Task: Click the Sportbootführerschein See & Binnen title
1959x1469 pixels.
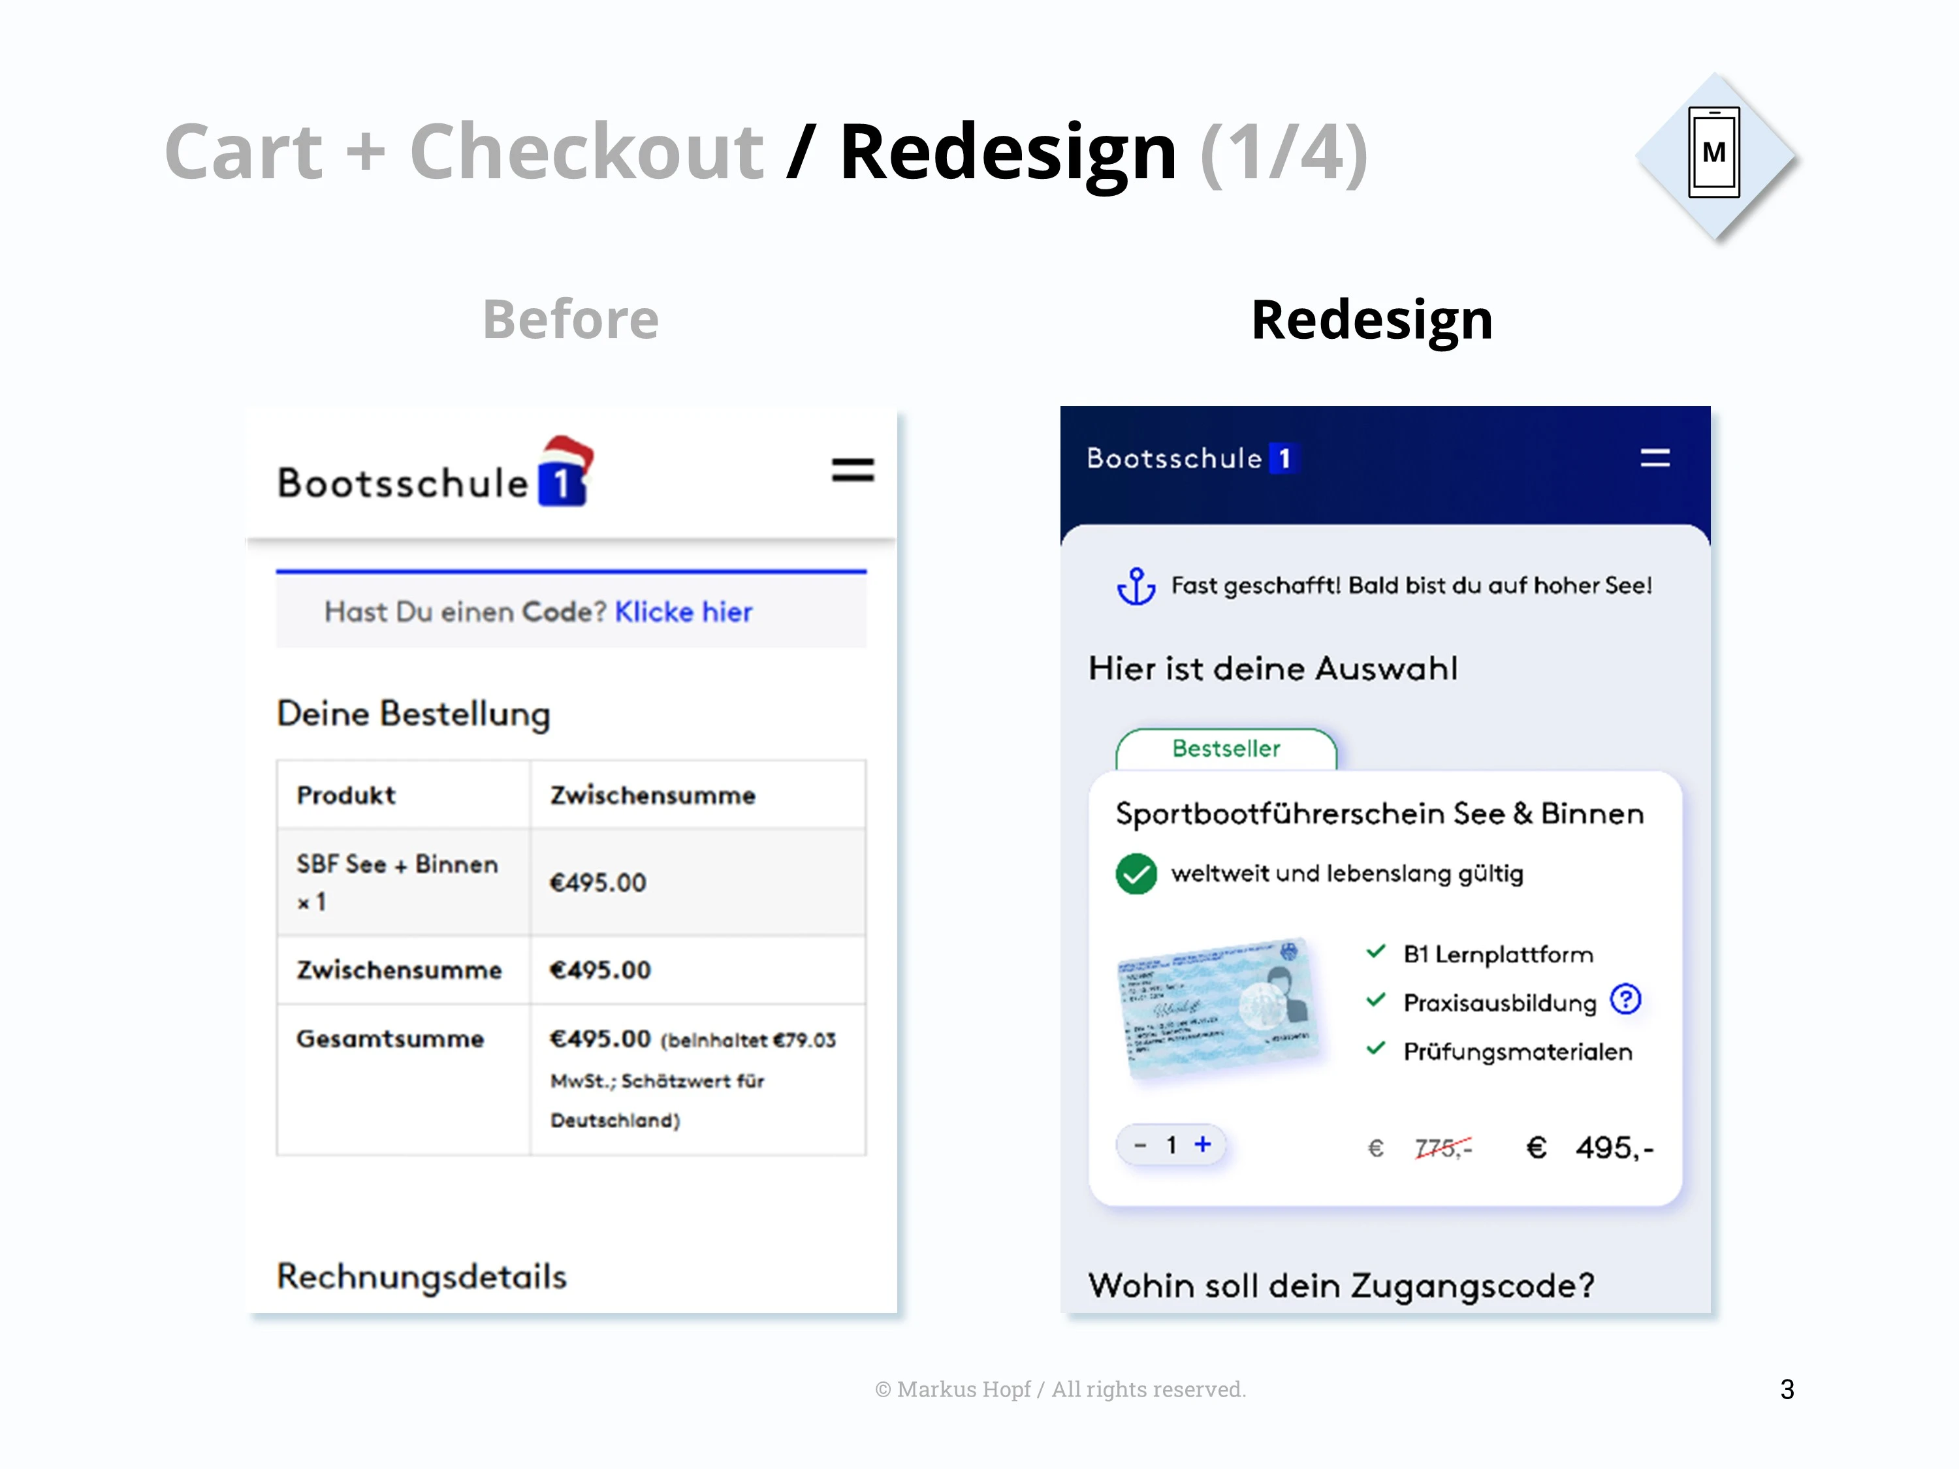Action: [x=1379, y=813]
